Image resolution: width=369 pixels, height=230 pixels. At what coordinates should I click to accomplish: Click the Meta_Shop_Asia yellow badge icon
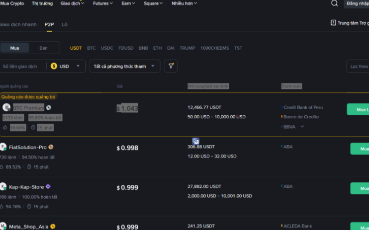(53, 227)
